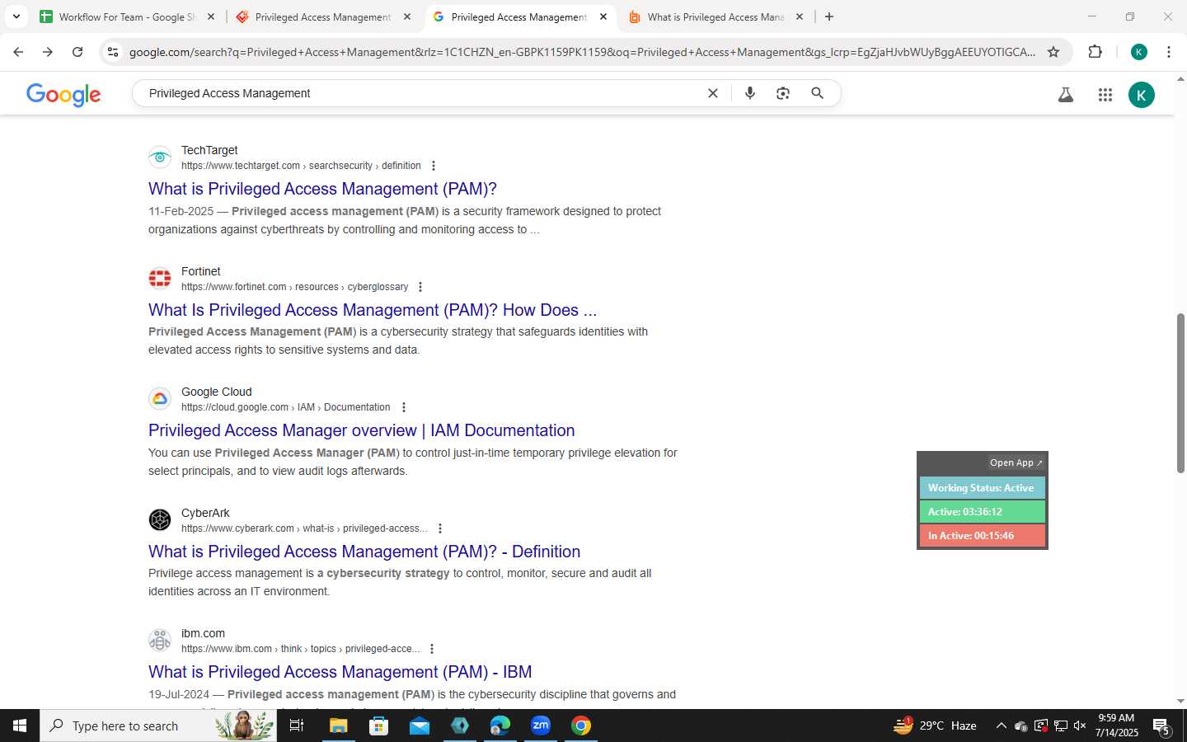Click Open App in tracker widget
This screenshot has height=742, width=1187.
click(1016, 463)
